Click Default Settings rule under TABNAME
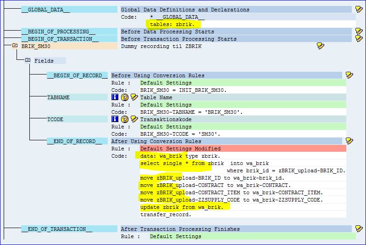Image resolution: width=366 pixels, height=245 pixels. tap(243, 105)
